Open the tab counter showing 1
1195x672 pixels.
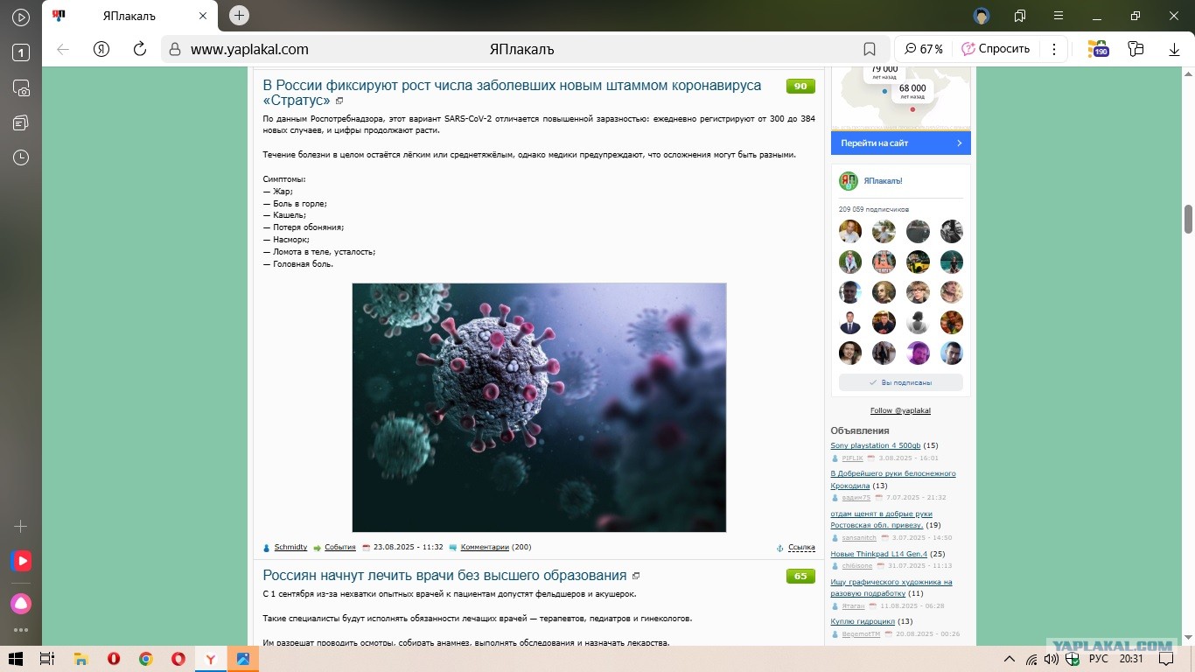point(21,52)
